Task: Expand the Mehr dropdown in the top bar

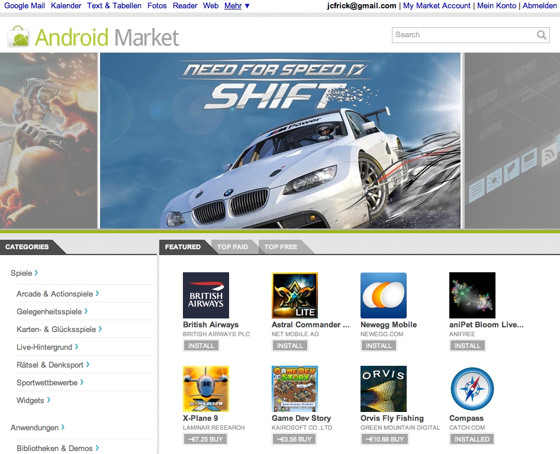Action: coord(237,6)
